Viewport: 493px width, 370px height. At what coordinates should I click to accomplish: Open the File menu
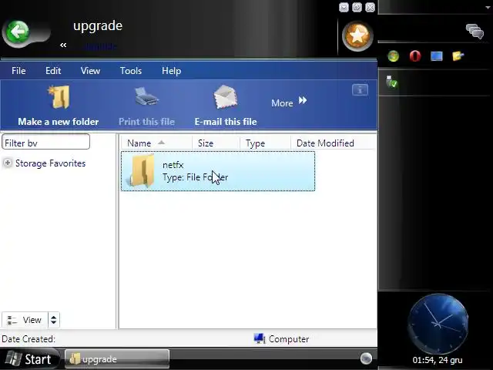coord(18,70)
